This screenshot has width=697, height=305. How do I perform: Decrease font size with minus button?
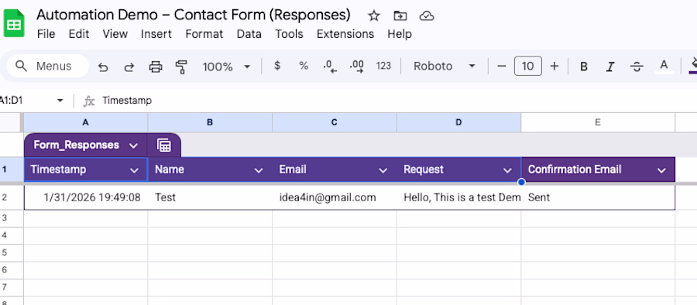point(501,67)
